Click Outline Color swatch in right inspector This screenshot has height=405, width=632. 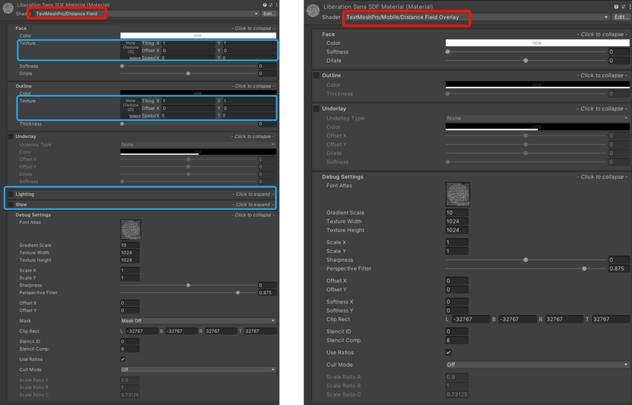click(x=538, y=85)
